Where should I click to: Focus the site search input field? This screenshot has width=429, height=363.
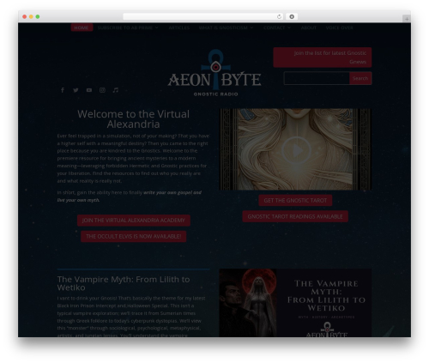(x=317, y=78)
